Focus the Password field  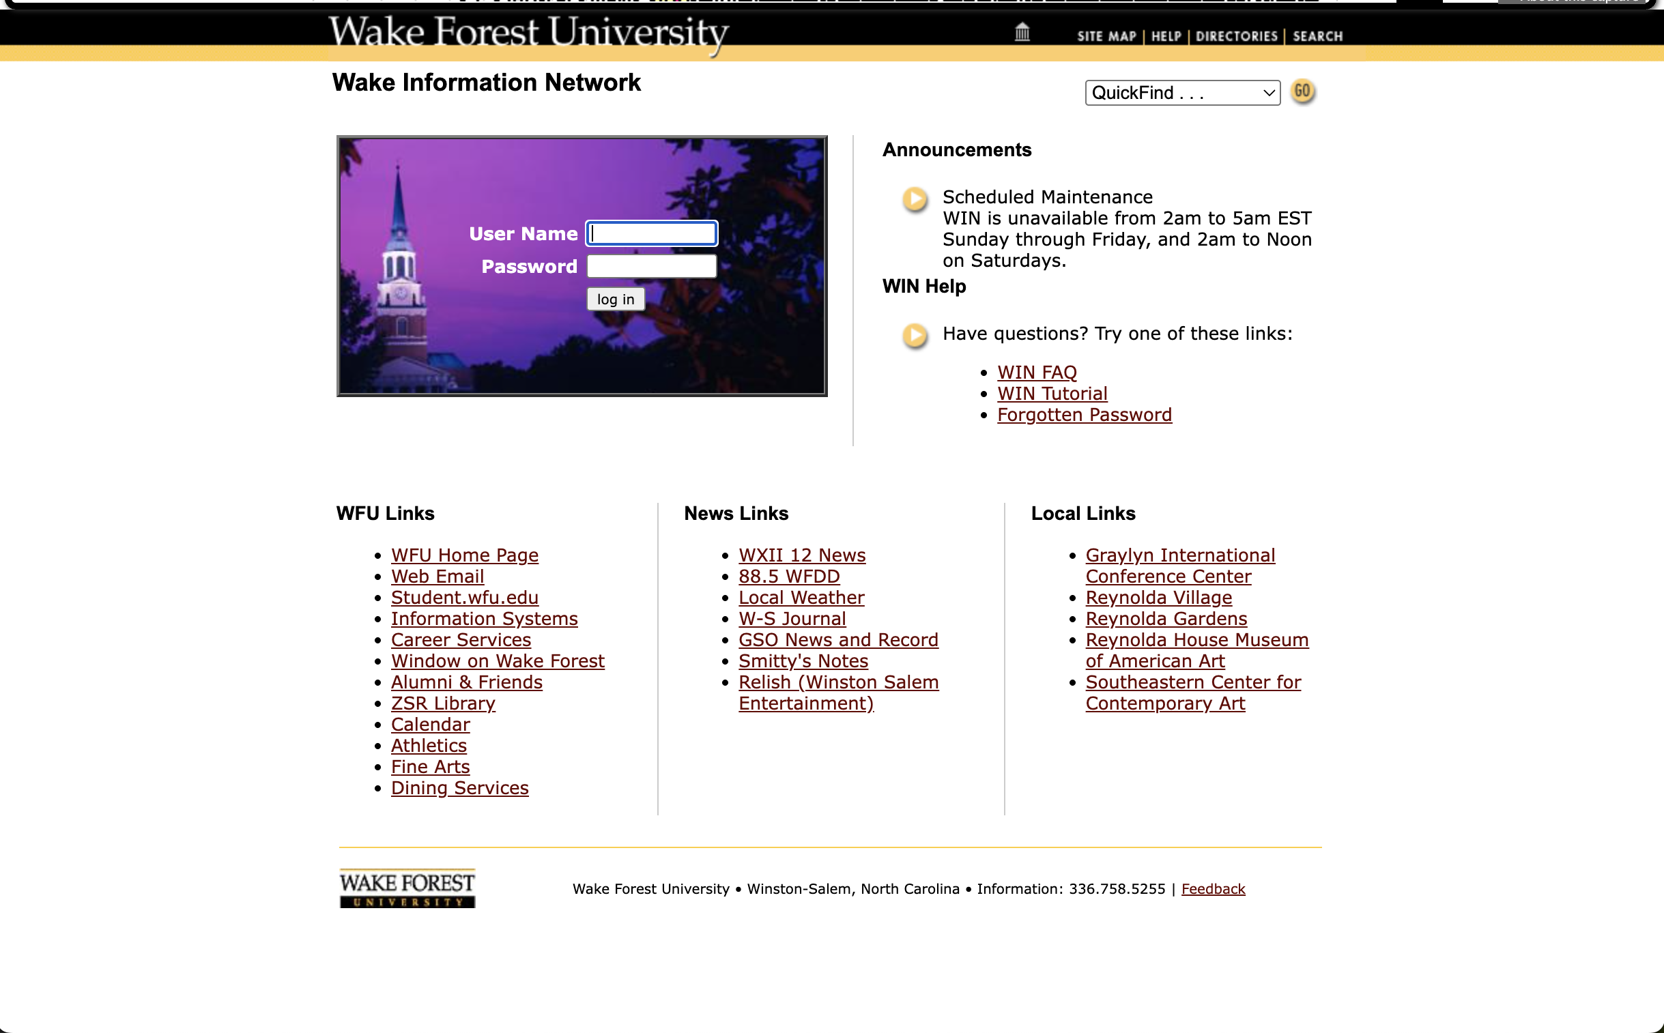pos(651,267)
